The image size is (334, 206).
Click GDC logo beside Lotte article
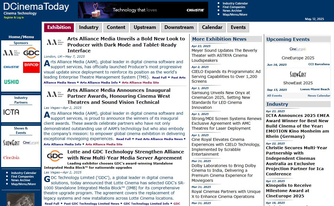pyautogui.click(x=55, y=156)
